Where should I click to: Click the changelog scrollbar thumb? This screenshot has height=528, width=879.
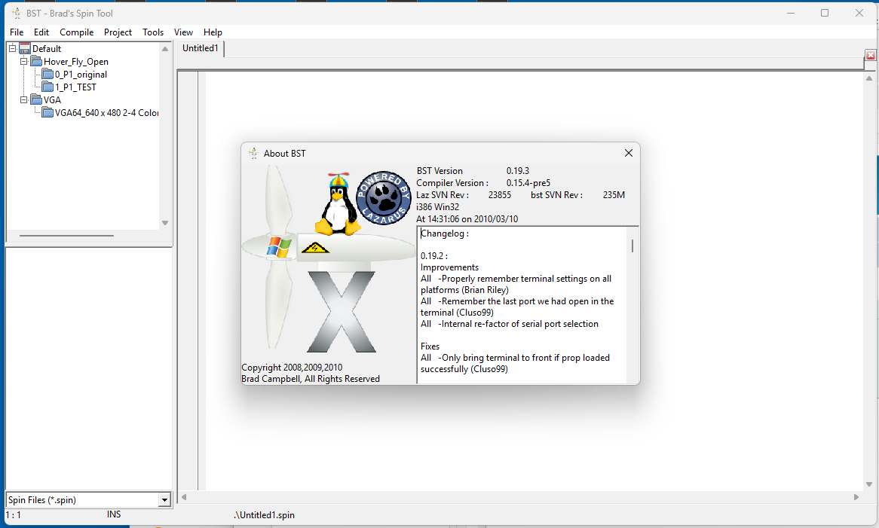tap(632, 246)
